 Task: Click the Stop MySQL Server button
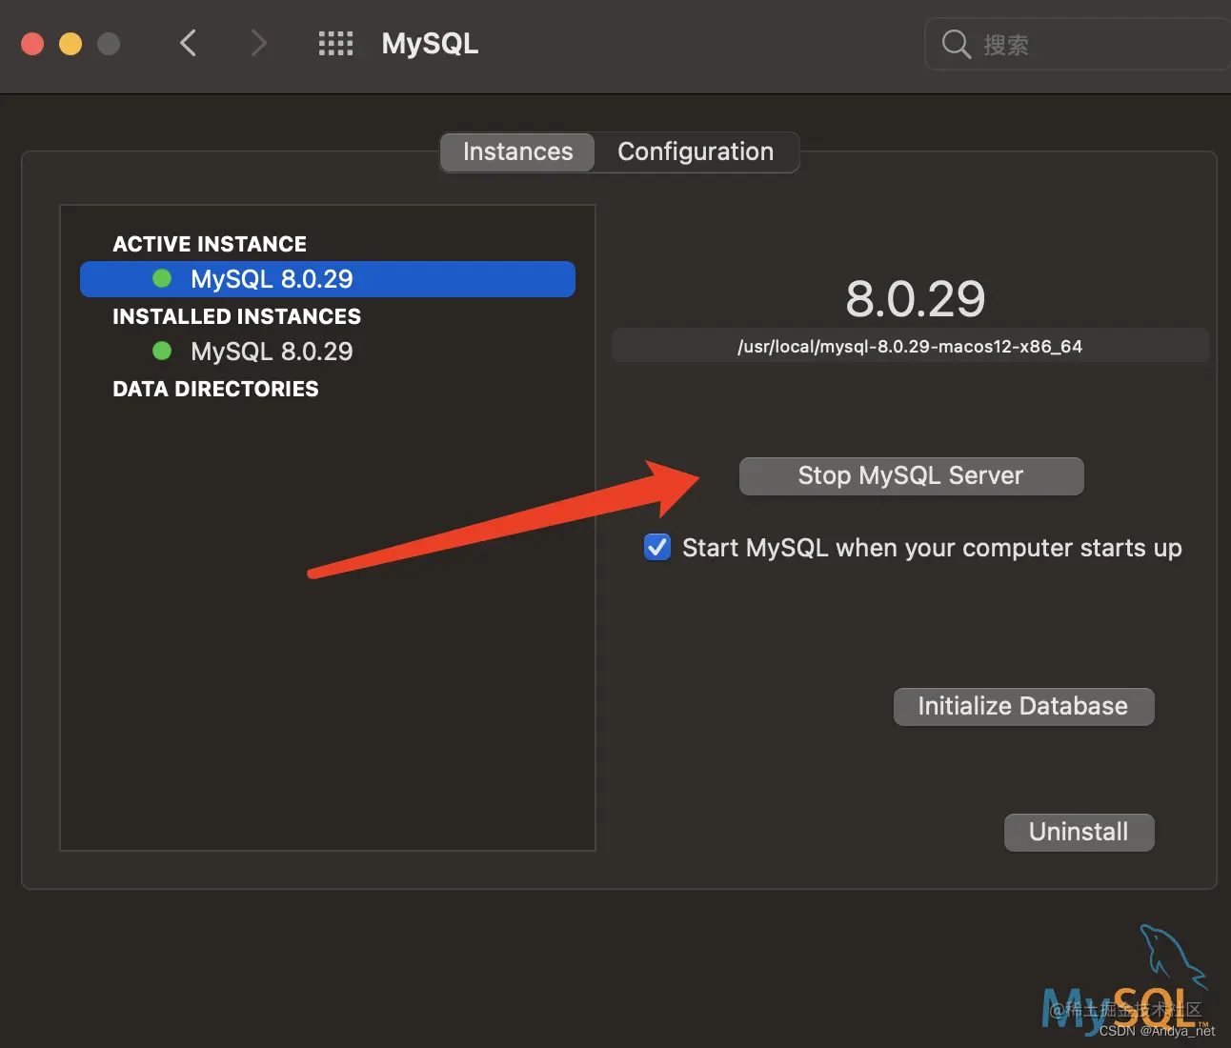pos(911,476)
